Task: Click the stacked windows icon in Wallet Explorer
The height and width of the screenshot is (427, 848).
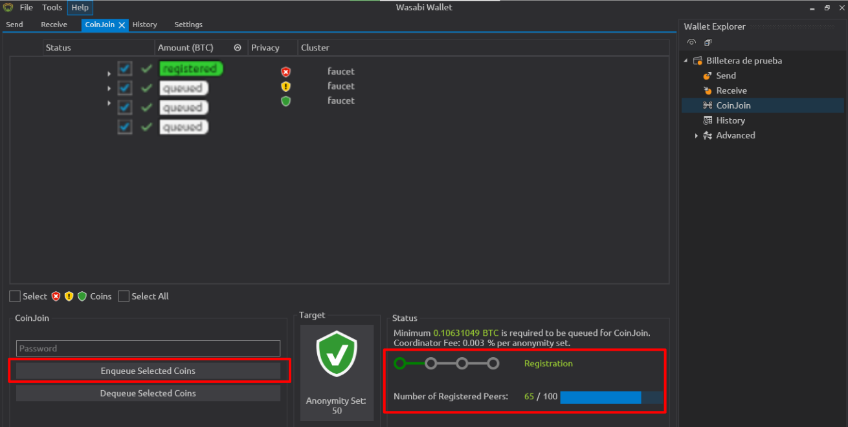Action: coord(708,42)
